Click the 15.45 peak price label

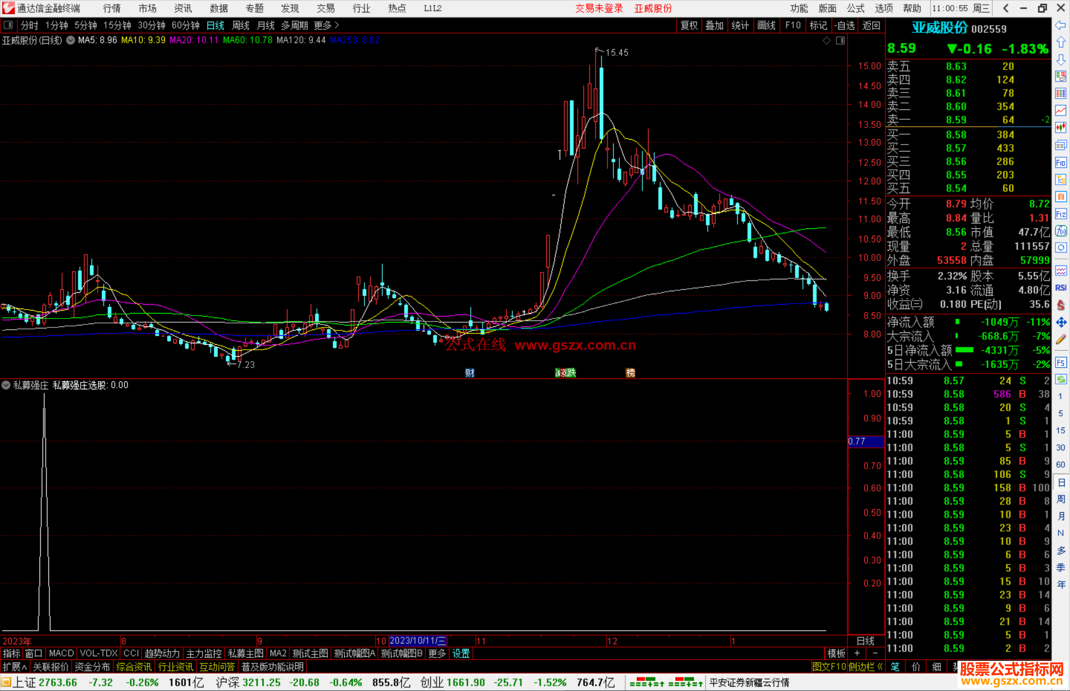tap(617, 53)
